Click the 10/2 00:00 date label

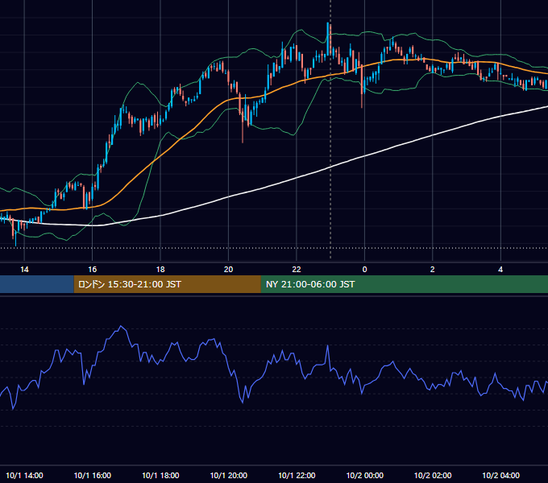pyautogui.click(x=364, y=475)
